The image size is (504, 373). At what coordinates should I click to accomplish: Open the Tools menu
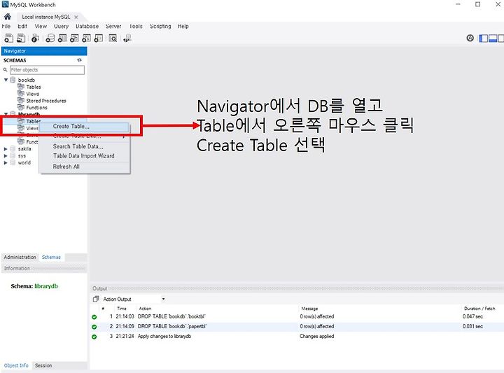tap(136, 27)
